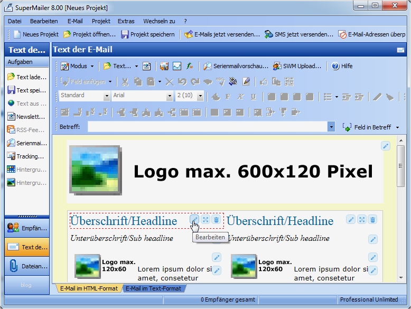Open the Projekt menu
This screenshot has height=309, width=411.
[x=101, y=21]
